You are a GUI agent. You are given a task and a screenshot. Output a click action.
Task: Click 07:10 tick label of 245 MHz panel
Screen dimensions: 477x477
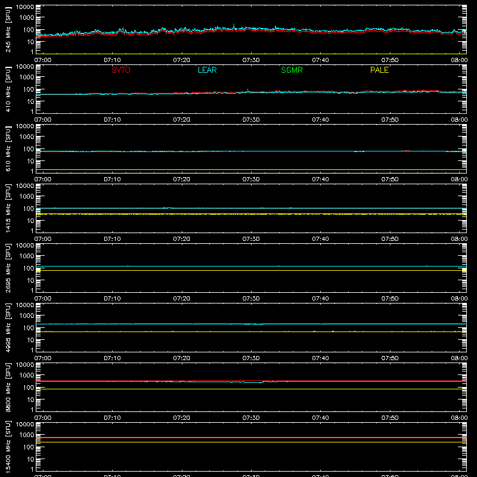pyautogui.click(x=112, y=60)
